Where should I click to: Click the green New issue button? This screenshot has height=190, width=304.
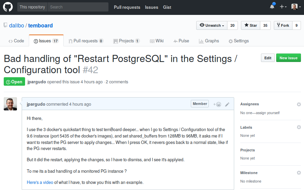click(288, 58)
